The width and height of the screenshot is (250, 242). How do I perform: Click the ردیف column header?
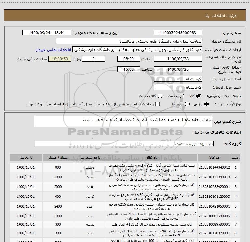236,158
